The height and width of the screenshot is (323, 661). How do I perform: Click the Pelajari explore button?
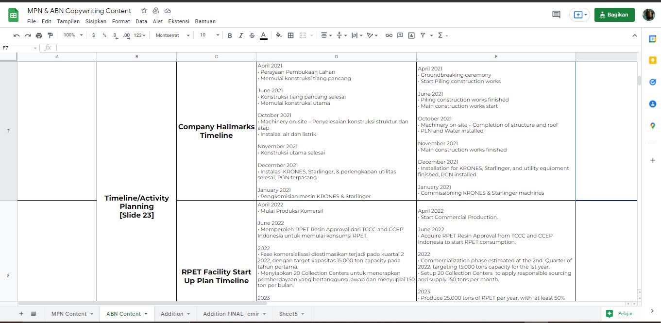(621, 314)
